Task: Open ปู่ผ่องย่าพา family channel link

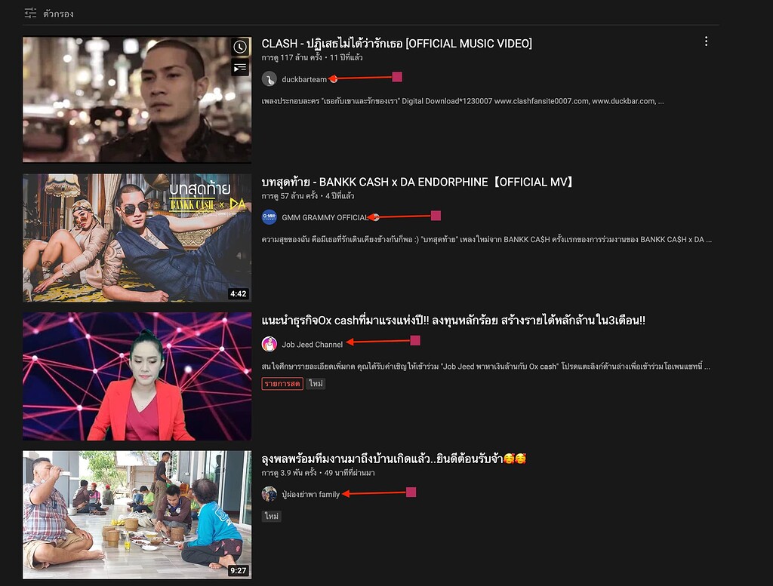Action: pyautogui.click(x=310, y=494)
